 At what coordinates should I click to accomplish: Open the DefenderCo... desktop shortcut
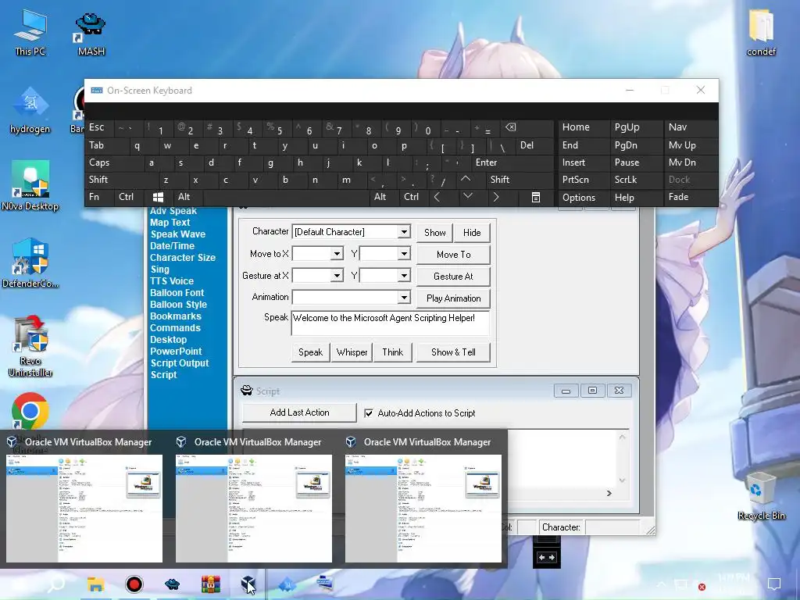click(x=30, y=263)
